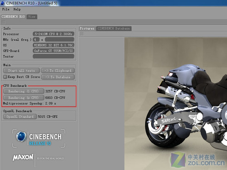
Task: Click the grip icon below CINEBENCH R10 tab
Action: [3, 22]
